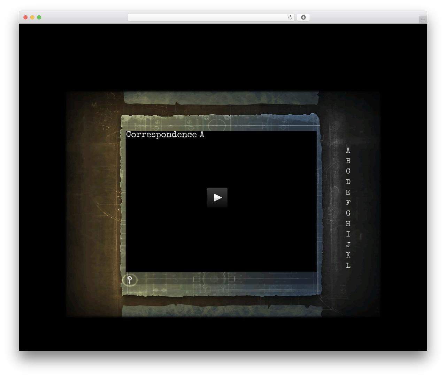Open a new browser tab
The image size is (446, 378).
[423, 20]
